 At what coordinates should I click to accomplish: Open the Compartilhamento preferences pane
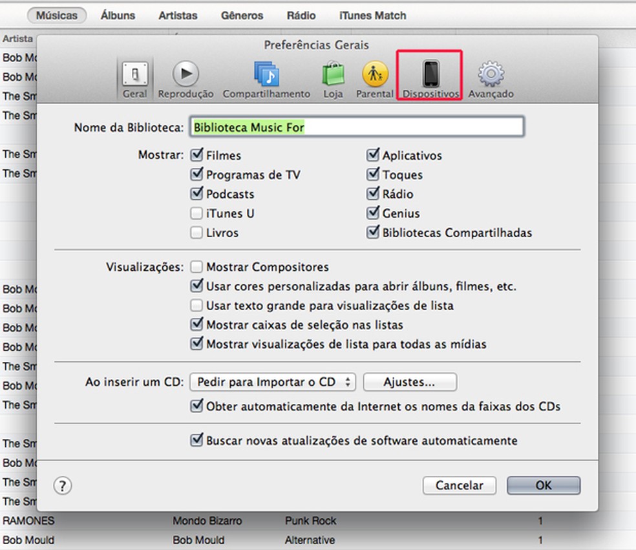[266, 80]
